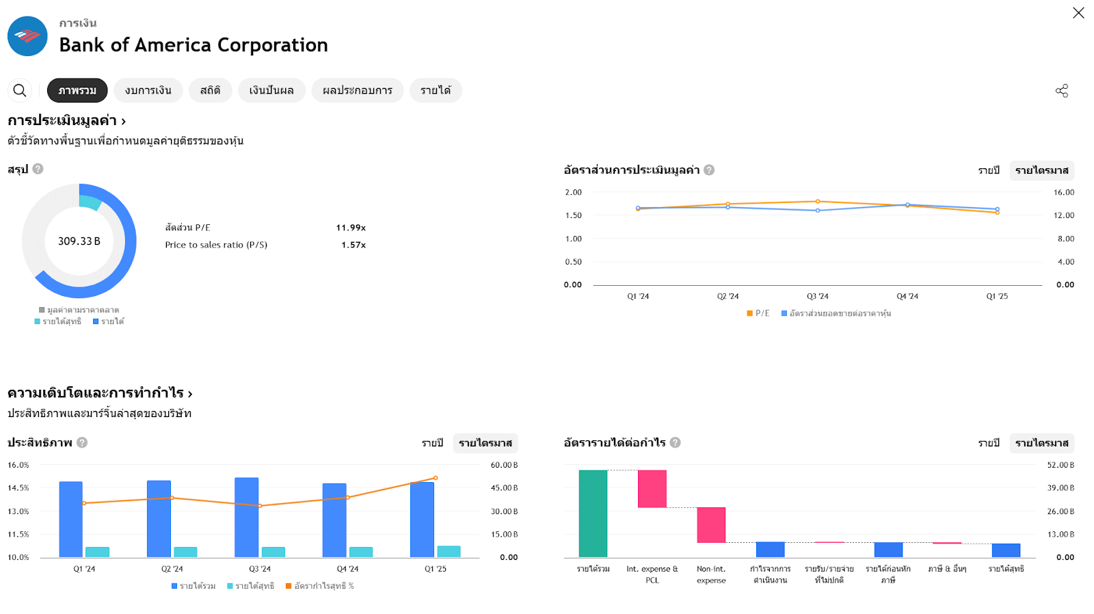Click the 309.33 B donut center value
Image resolution: width=1094 pixels, height=614 pixels.
pos(79,241)
